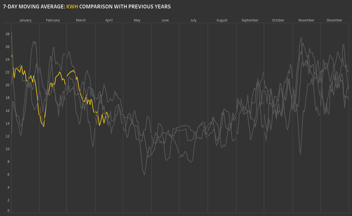Image resolution: width=352 pixels, height=216 pixels.
Task: Click the 6 mark on y-axis
Action: coord(8,175)
